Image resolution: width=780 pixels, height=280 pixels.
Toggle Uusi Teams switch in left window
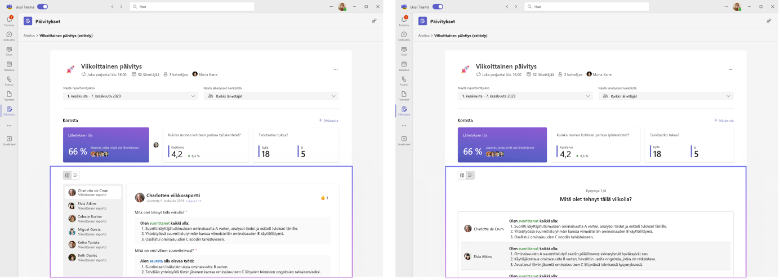click(x=42, y=7)
